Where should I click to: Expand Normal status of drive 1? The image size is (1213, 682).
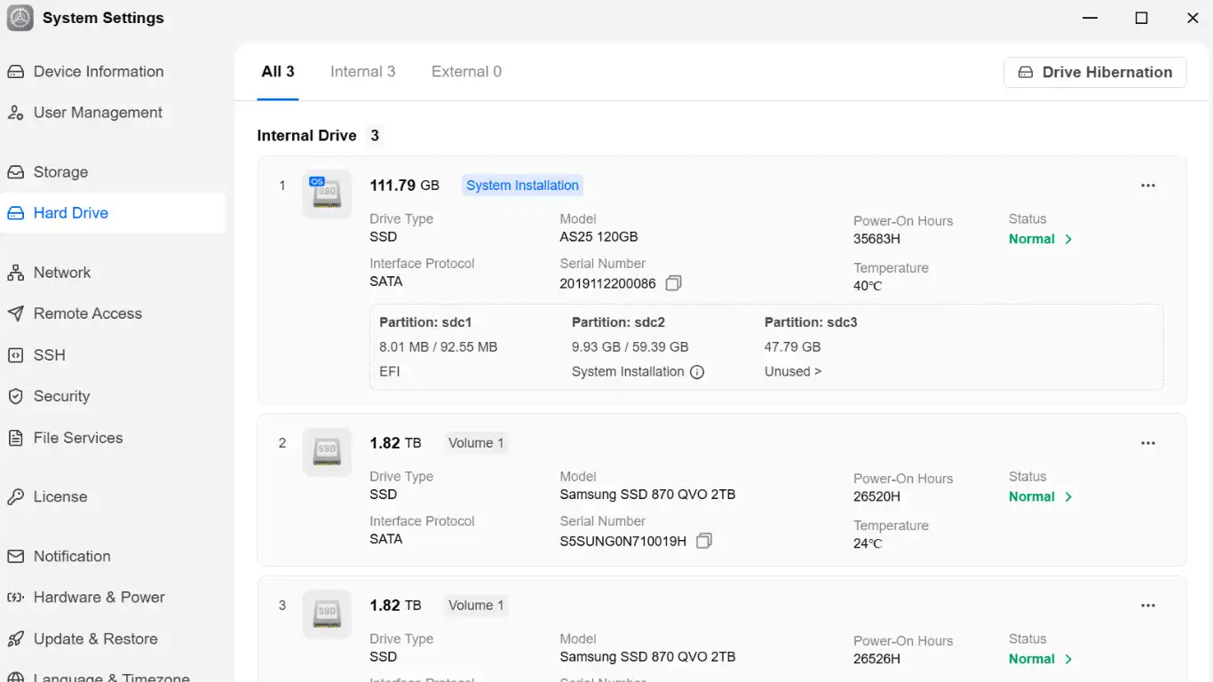(x=1041, y=239)
